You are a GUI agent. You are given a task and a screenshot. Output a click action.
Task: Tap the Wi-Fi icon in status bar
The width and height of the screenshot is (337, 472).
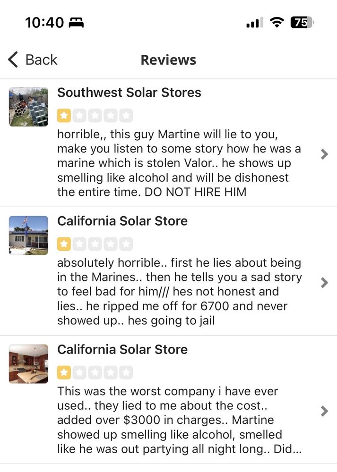coord(275,22)
